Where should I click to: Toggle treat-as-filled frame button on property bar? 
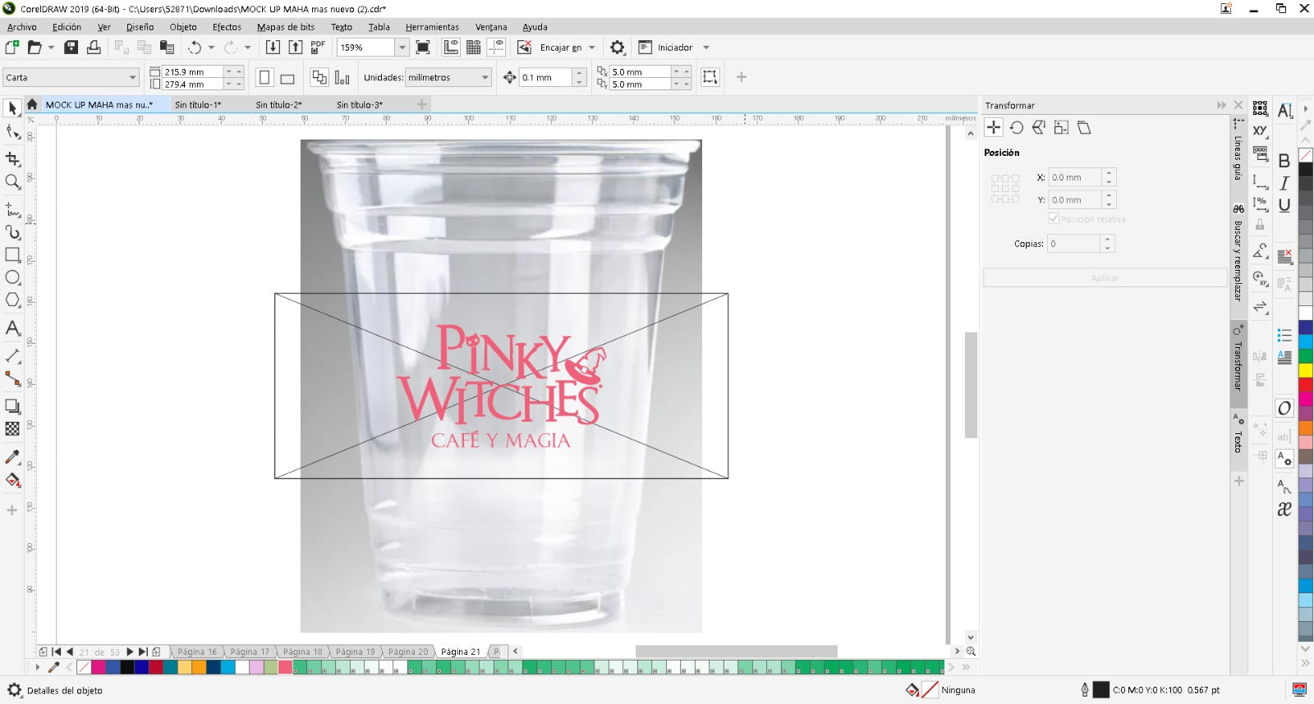coord(710,77)
